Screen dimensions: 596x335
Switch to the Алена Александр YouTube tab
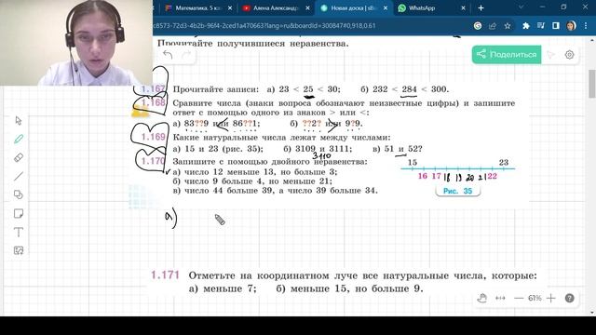click(276, 8)
